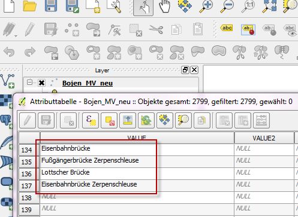Click the Undo arrow icon

(x=9, y=52)
